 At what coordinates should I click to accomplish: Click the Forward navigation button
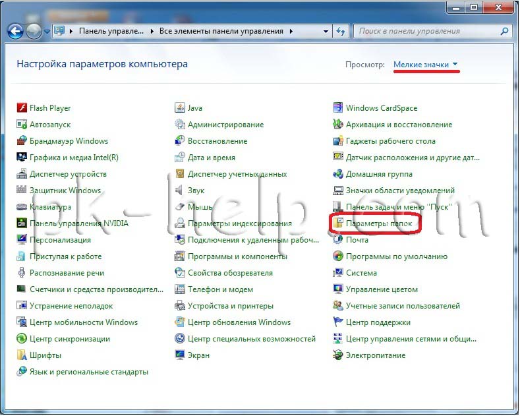click(x=34, y=32)
